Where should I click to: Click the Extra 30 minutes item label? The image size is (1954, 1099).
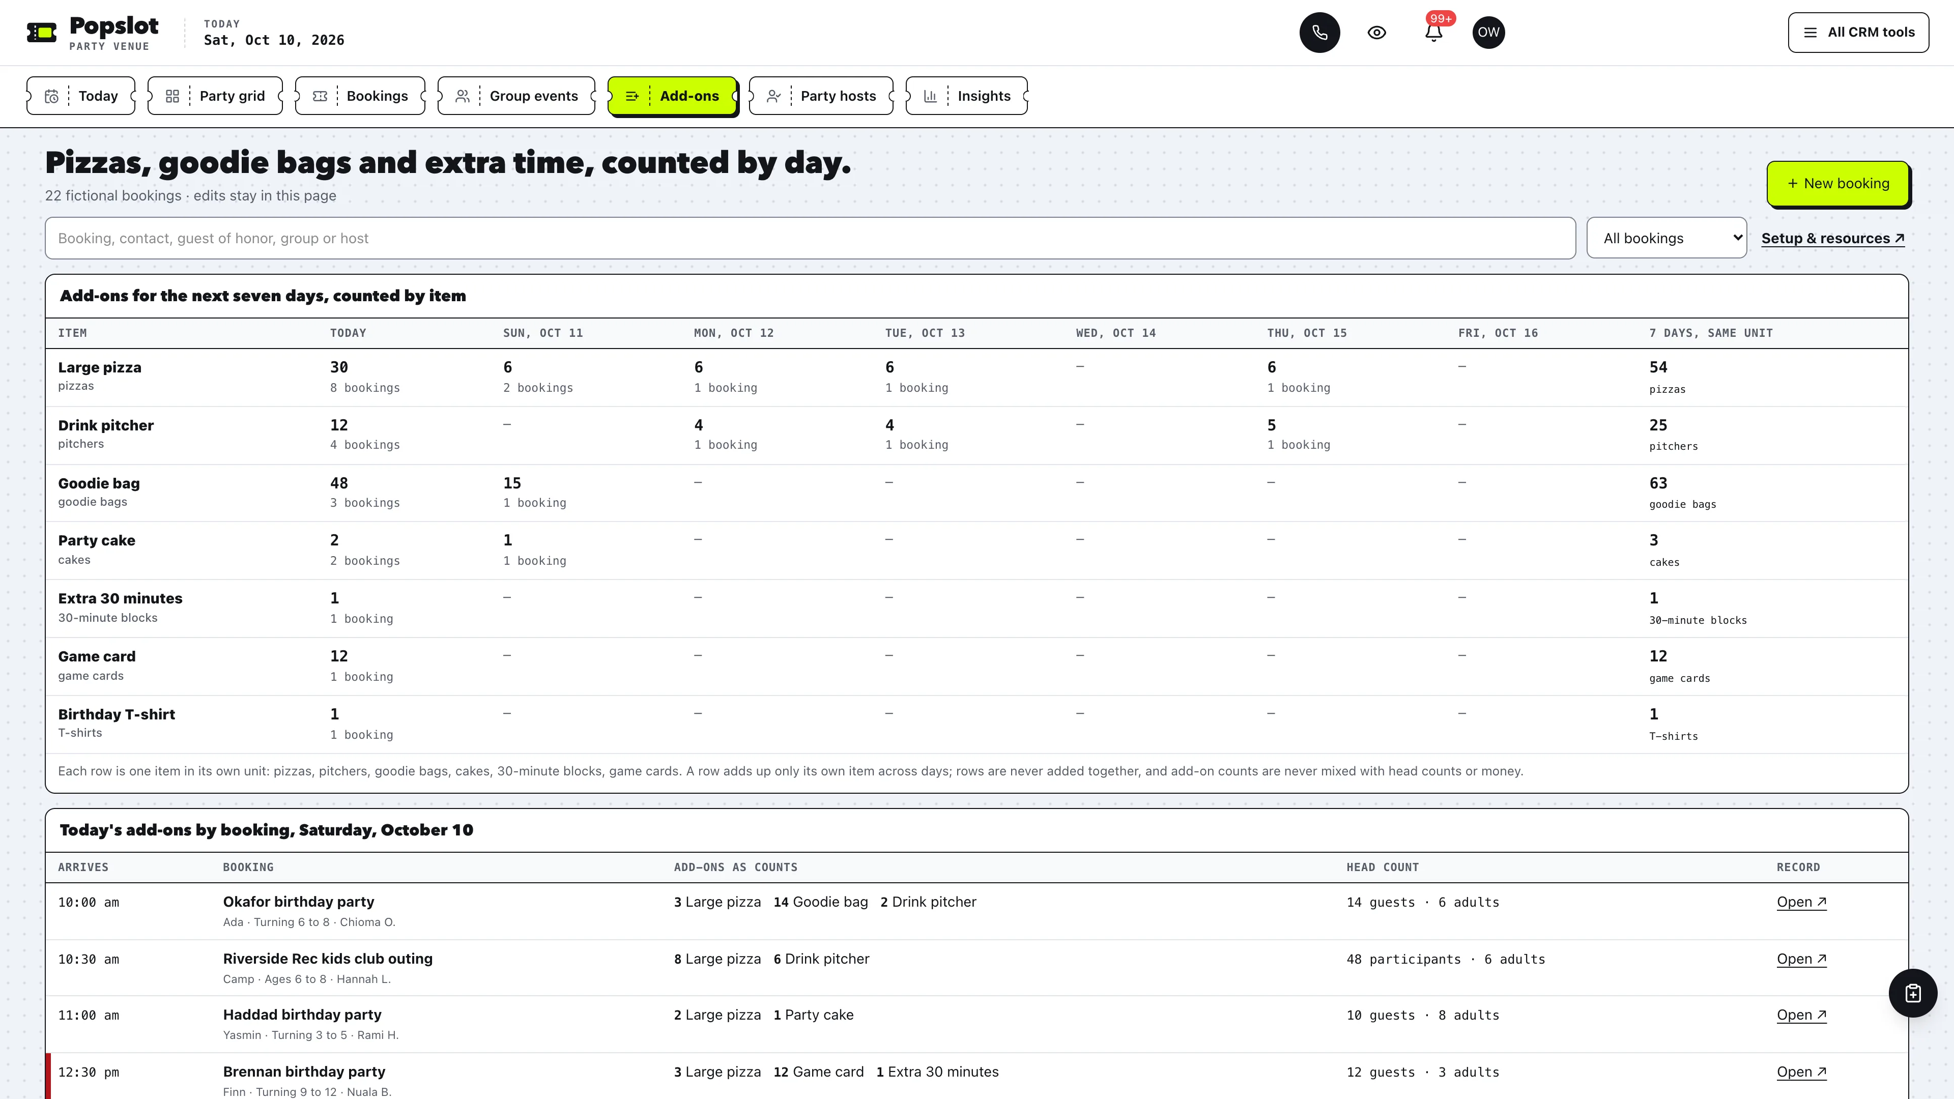click(120, 598)
